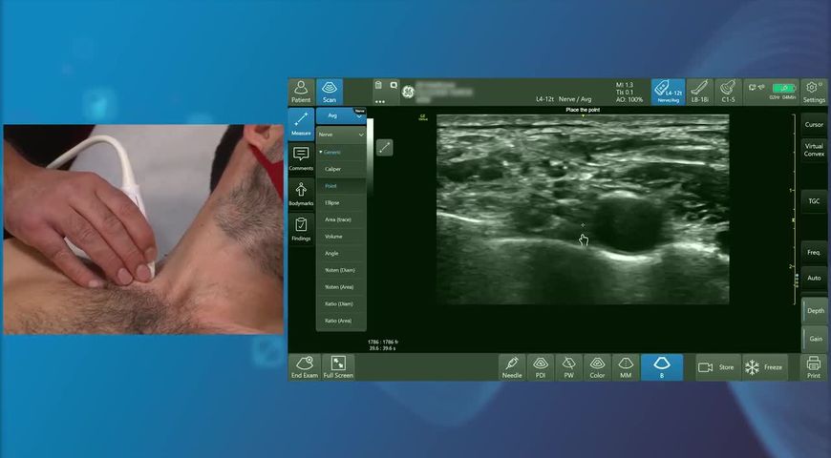831x458 pixels.
Task: Open the Patient screen
Action: coord(301,93)
